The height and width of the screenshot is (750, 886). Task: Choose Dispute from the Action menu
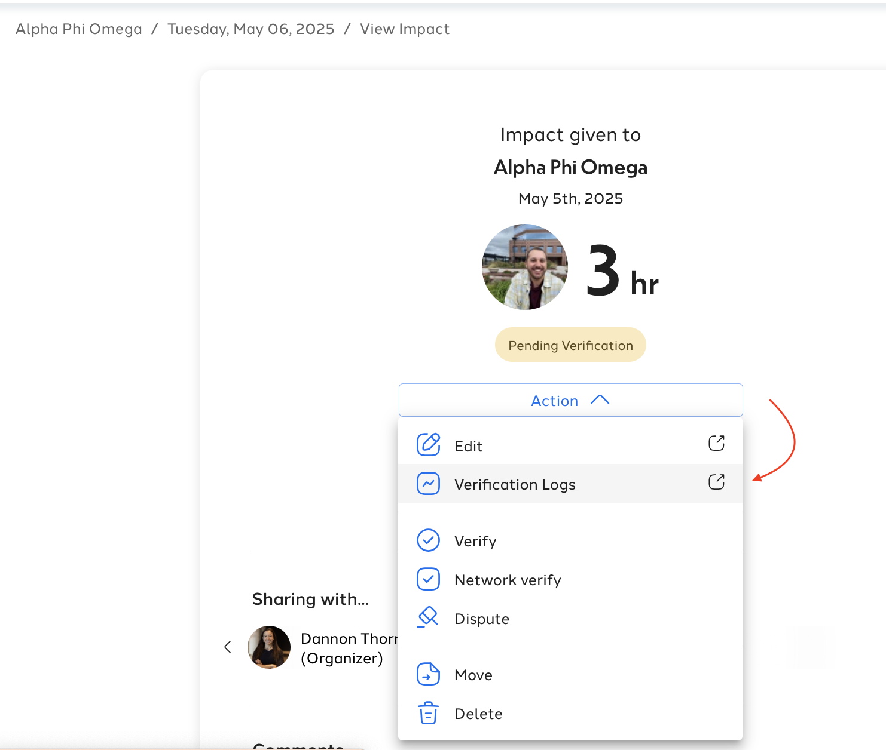coord(570,619)
